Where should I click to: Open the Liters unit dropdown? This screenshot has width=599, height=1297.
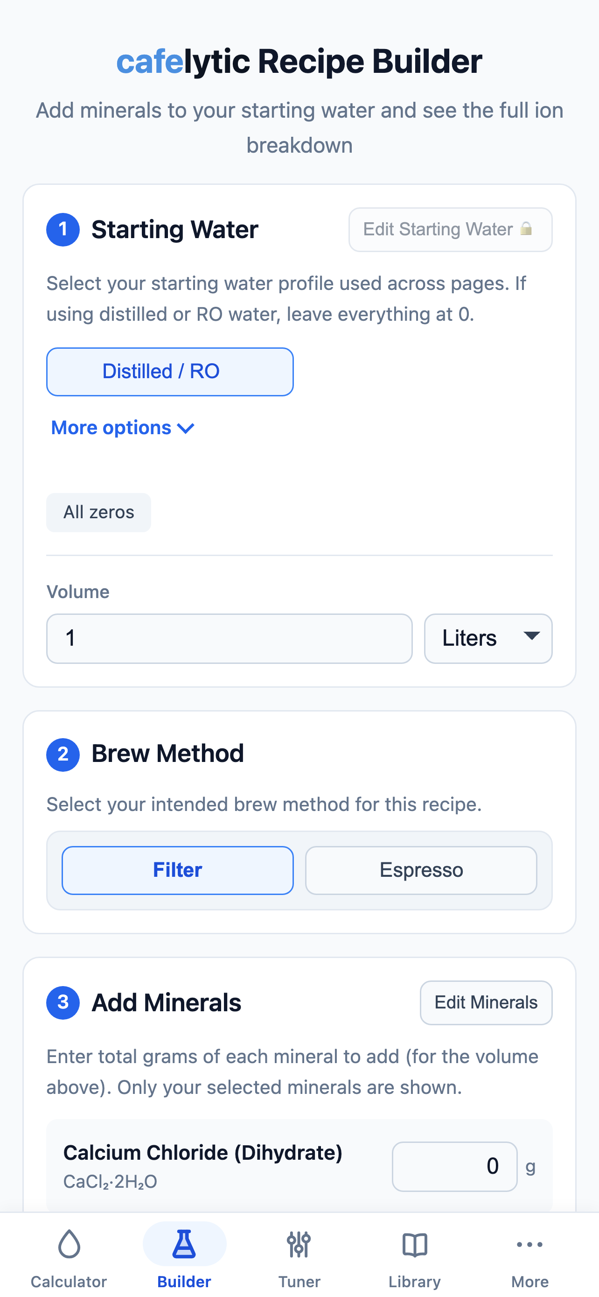click(x=488, y=638)
